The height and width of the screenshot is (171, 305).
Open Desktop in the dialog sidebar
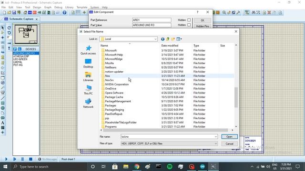coord(88,63)
